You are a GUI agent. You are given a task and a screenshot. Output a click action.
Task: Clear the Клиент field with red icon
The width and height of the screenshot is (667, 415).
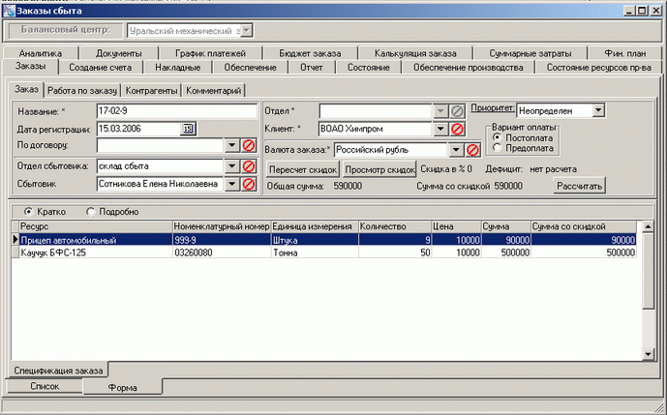[457, 130]
